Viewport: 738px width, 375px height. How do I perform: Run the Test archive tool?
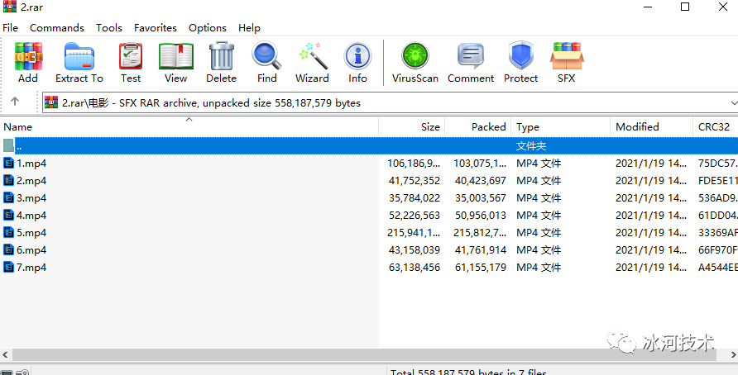131,56
